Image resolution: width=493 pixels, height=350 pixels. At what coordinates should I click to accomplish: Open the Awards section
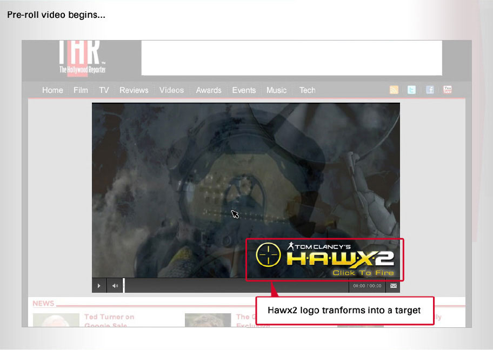209,90
